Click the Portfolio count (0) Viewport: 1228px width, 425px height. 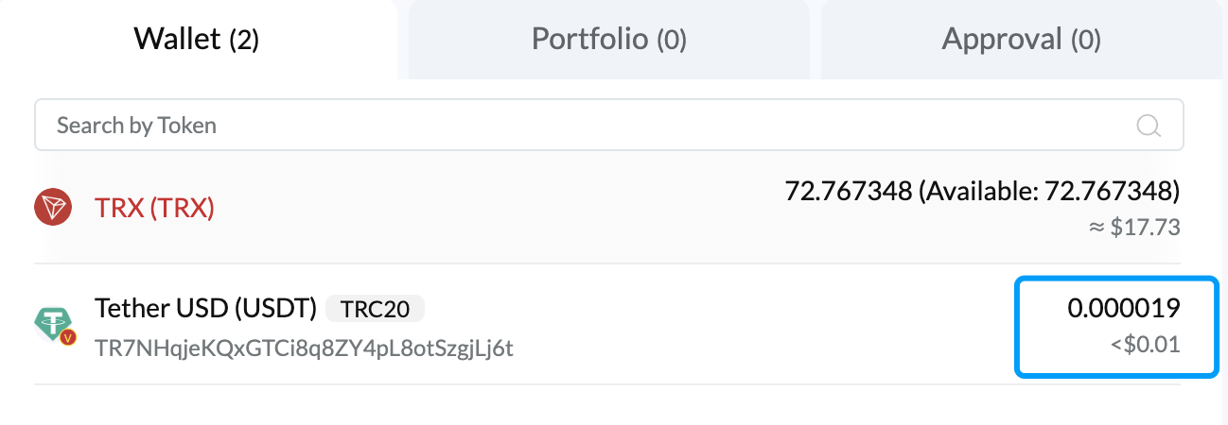coord(672,40)
